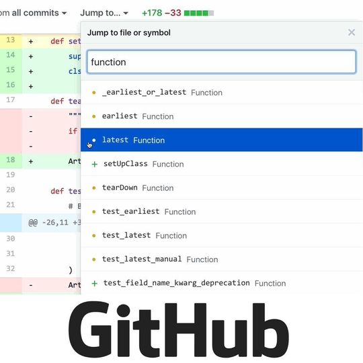
Task: Click line number 14 in the diff
Action: pos(11,55)
